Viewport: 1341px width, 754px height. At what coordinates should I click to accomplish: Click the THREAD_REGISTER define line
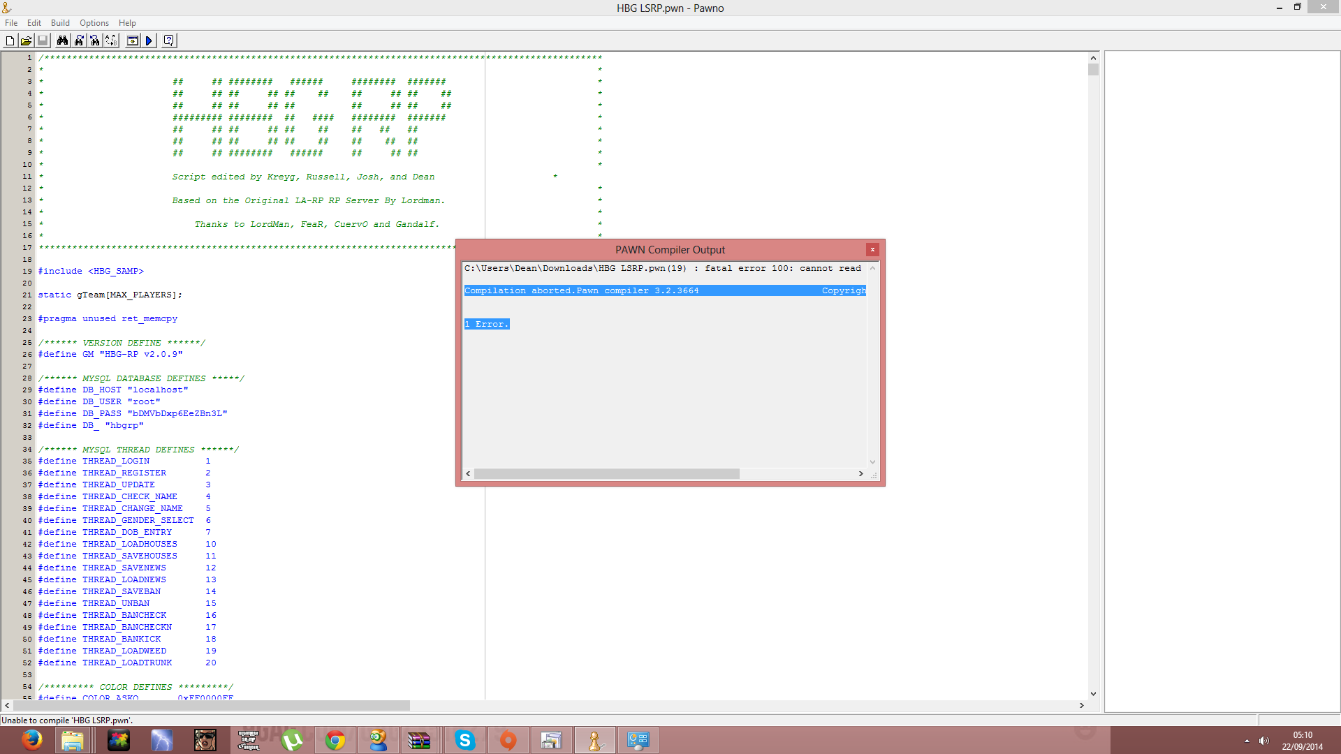coord(124,473)
